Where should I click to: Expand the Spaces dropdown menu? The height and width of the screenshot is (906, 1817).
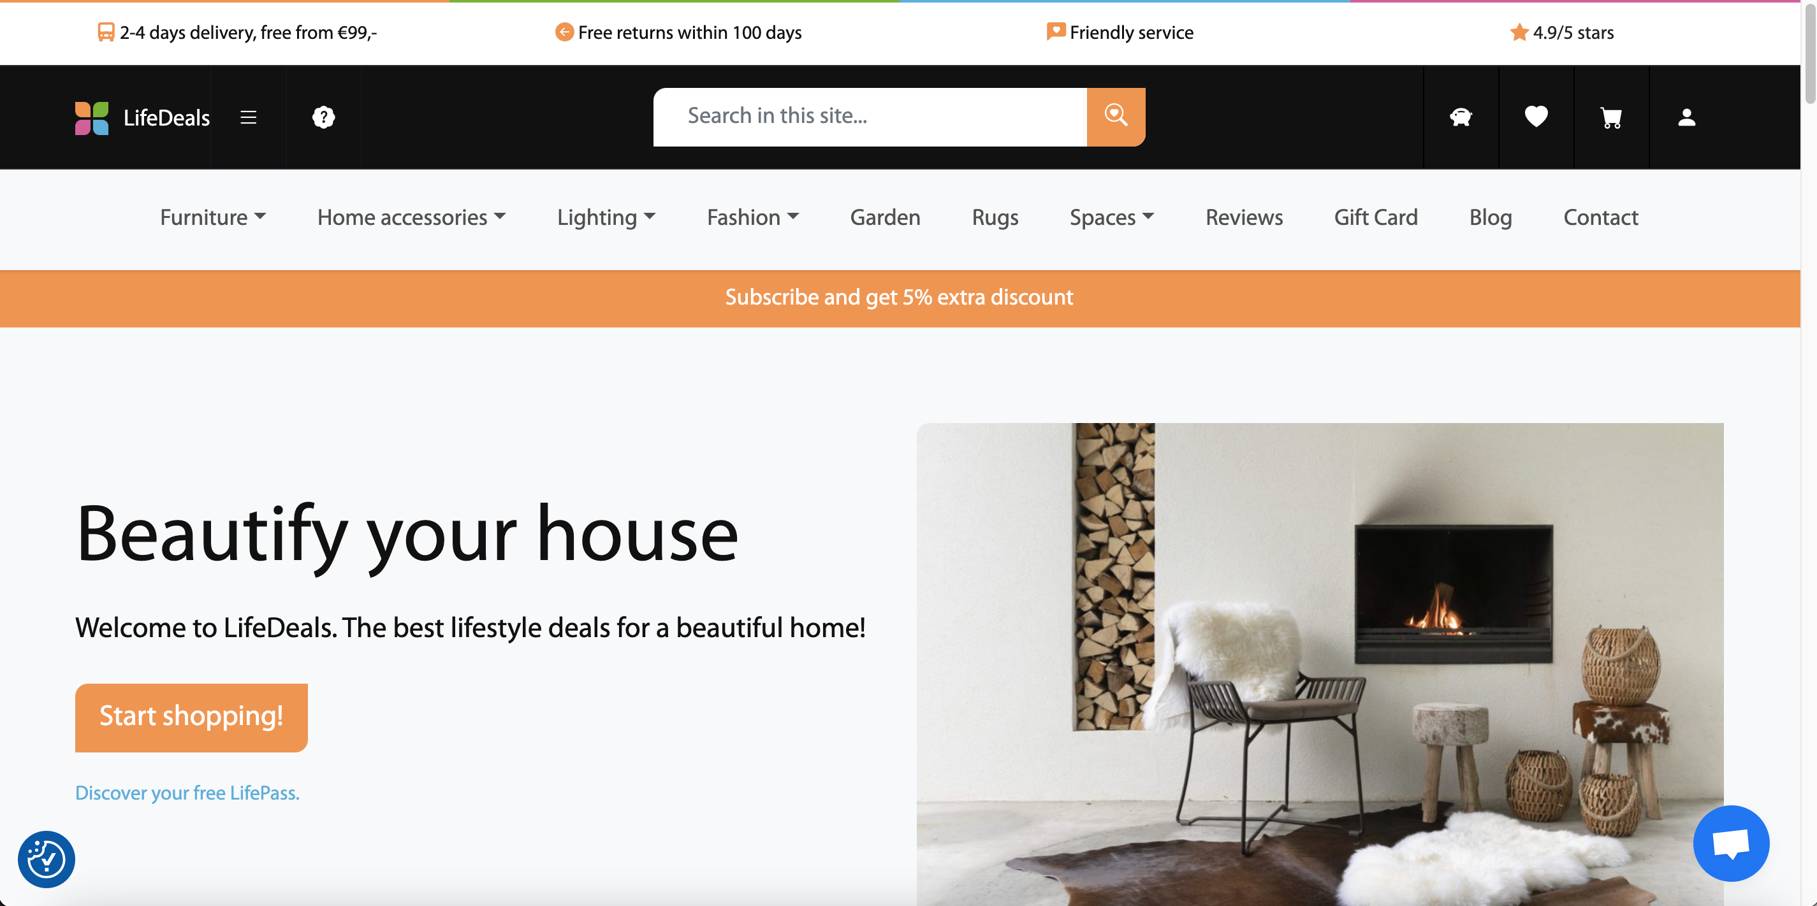point(1112,217)
